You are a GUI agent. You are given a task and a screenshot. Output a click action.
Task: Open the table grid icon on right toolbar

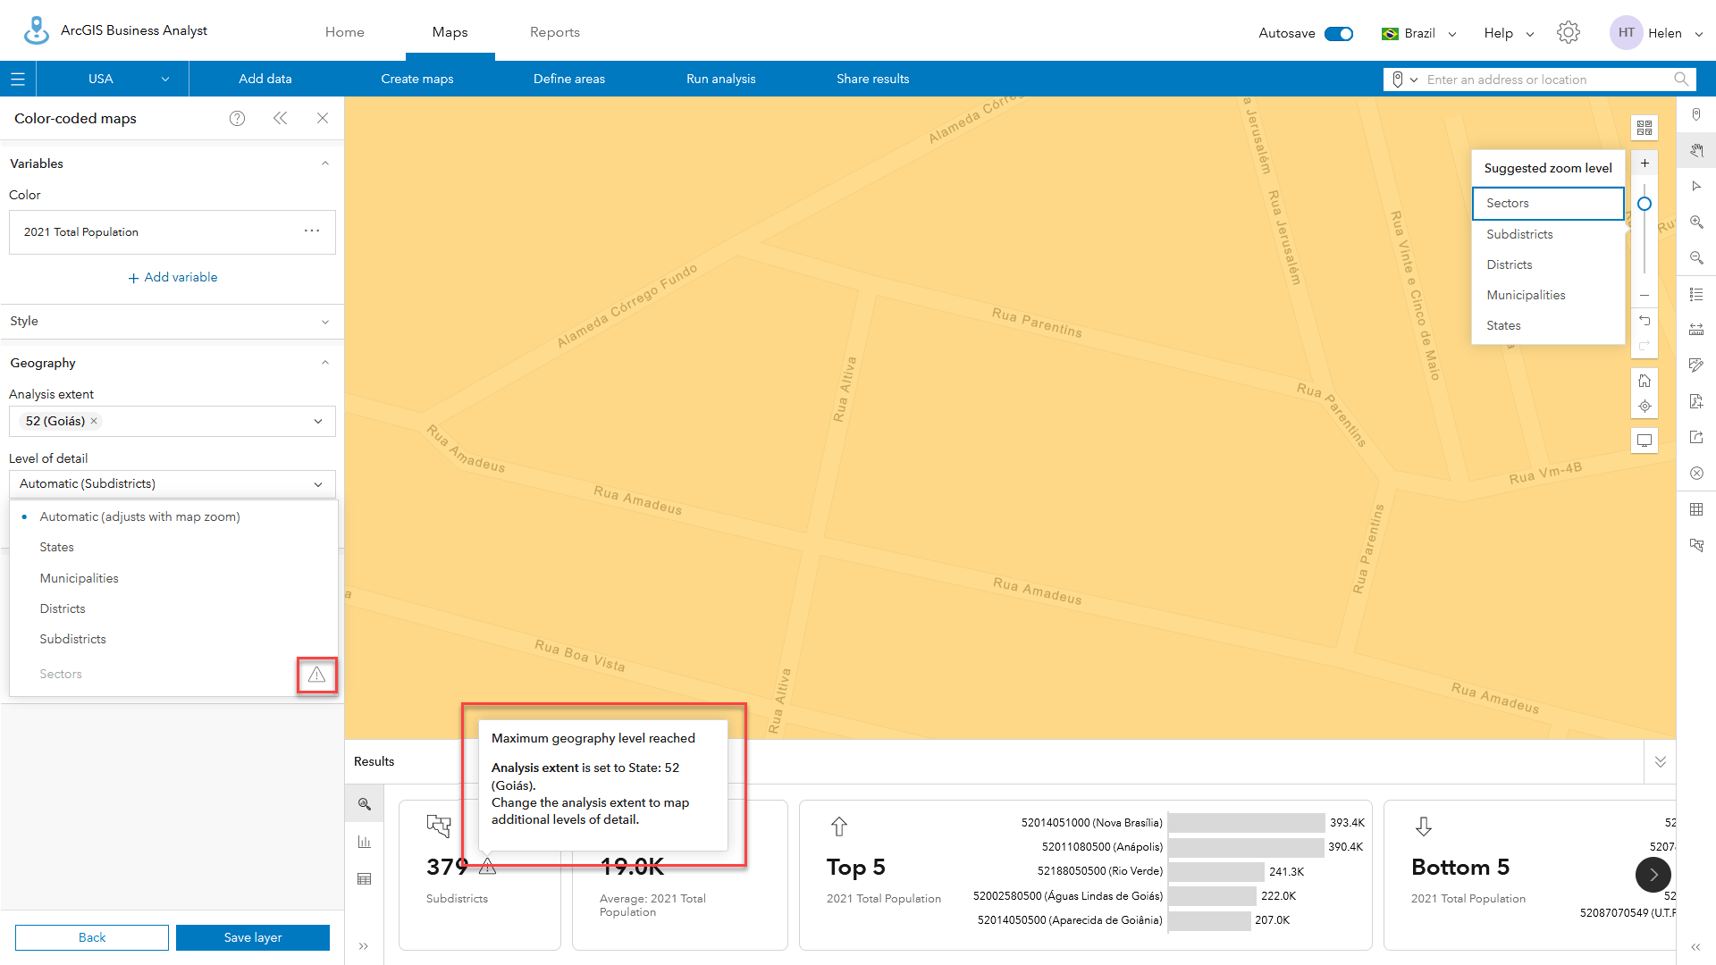[x=1697, y=509]
